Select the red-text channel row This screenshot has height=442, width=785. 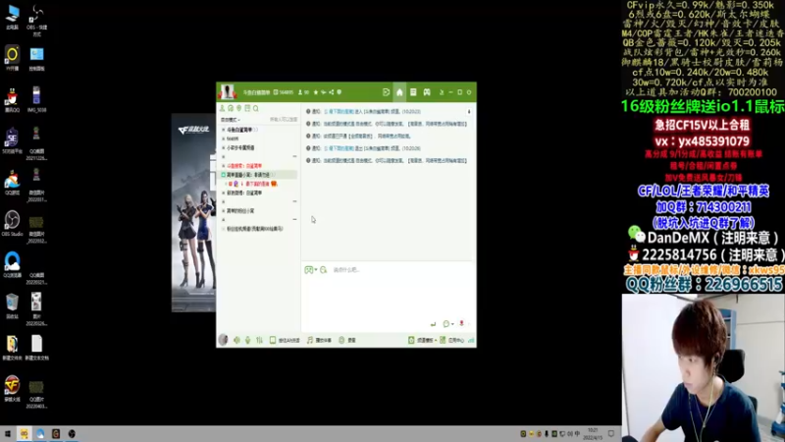pos(244,166)
